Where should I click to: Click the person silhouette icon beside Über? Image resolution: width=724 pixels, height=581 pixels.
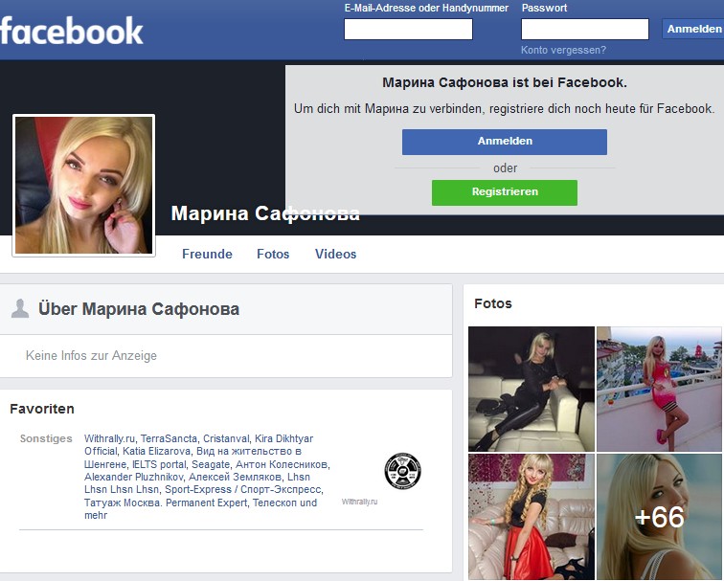tap(20, 309)
